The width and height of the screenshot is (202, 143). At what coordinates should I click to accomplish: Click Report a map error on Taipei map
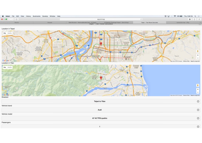195,61
